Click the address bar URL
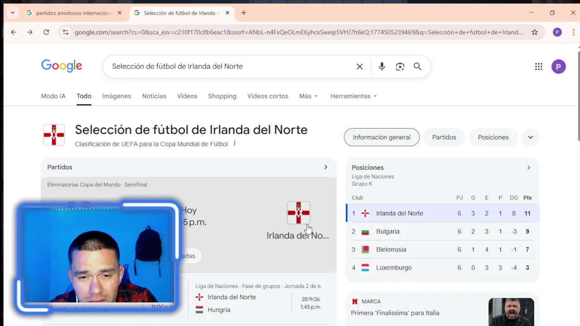 (x=299, y=32)
